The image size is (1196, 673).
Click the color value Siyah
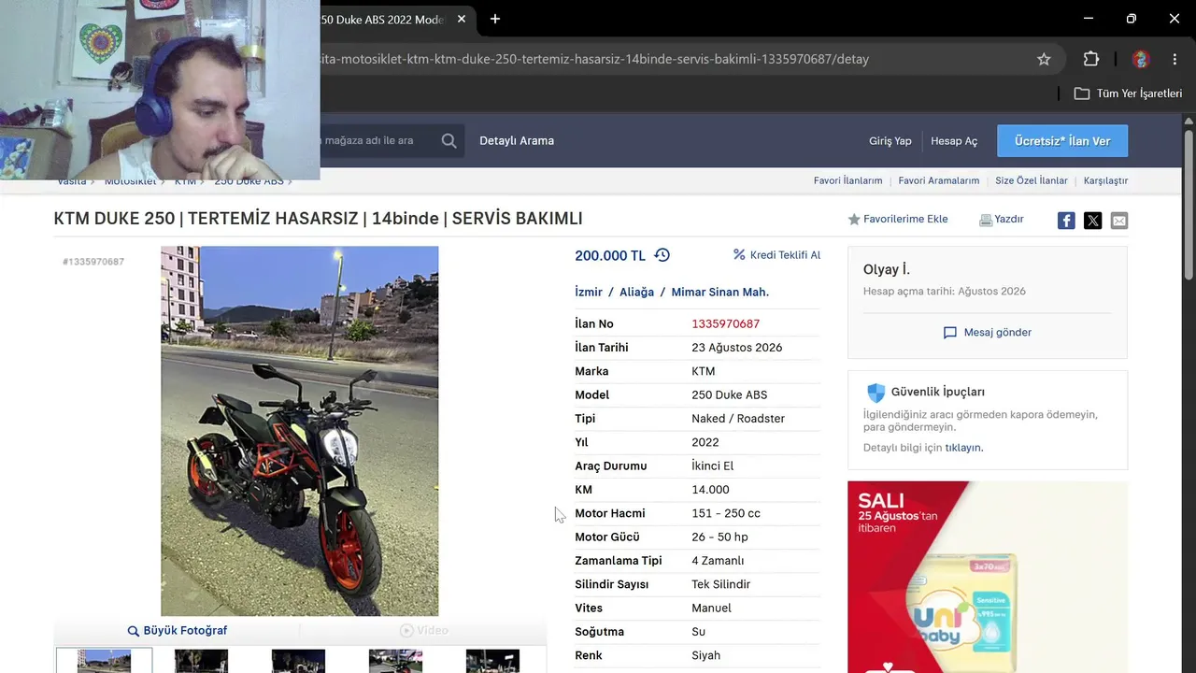(705, 655)
